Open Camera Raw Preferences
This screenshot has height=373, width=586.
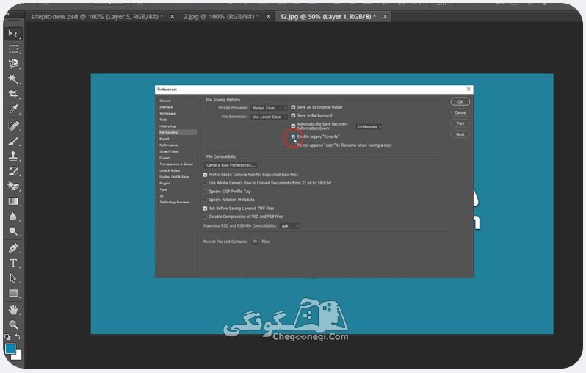pyautogui.click(x=231, y=165)
